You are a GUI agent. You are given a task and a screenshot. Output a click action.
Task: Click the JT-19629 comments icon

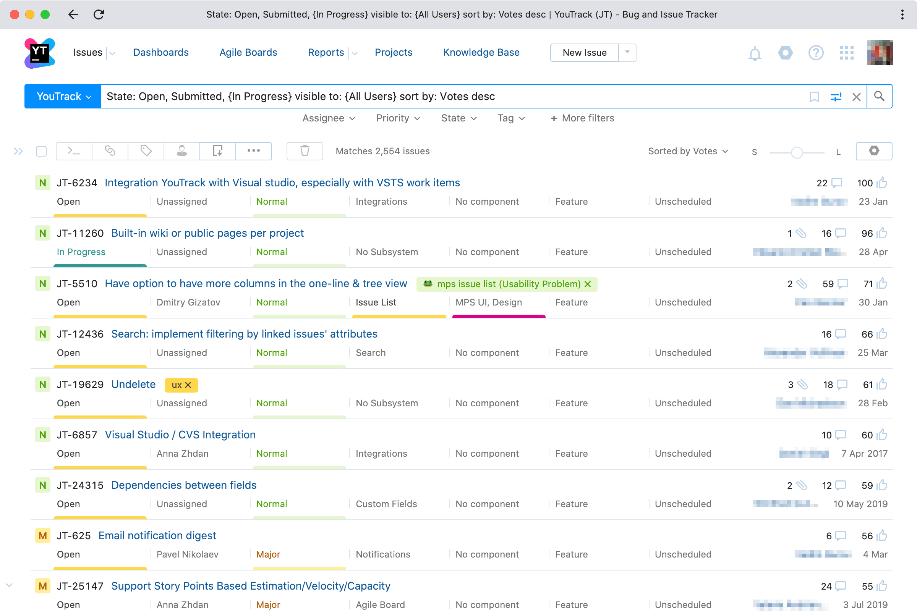coord(842,385)
